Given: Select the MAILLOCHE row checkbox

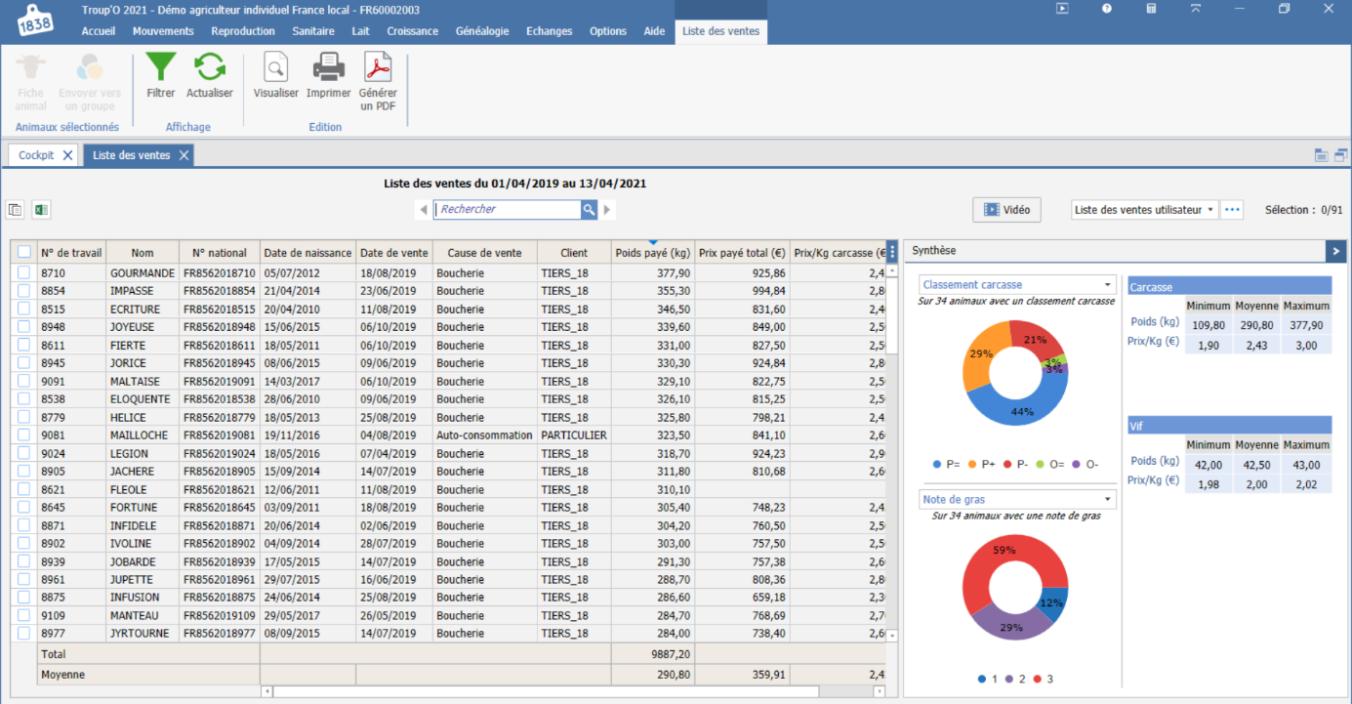Looking at the screenshot, I should coord(23,435).
